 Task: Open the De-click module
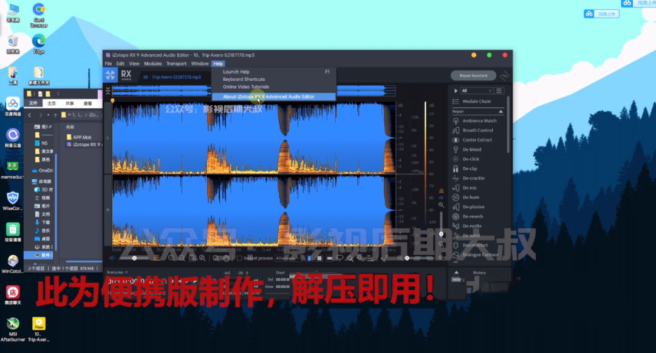click(x=471, y=159)
